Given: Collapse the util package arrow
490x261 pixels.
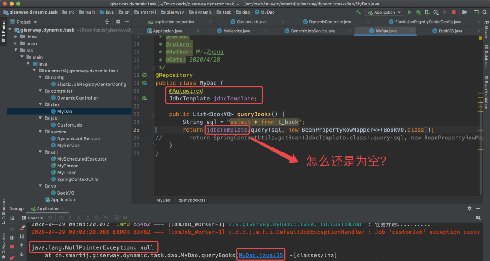Looking at the screenshot, I should 40,152.
